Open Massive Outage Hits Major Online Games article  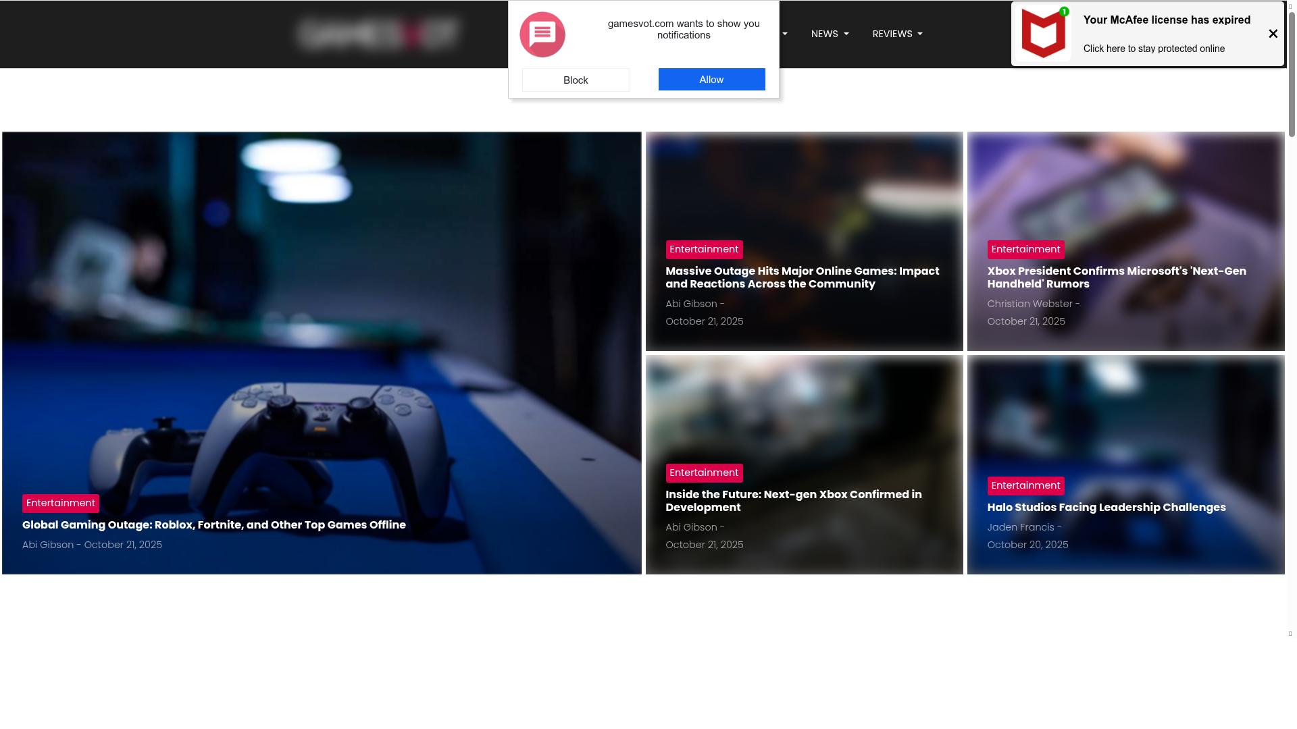(x=802, y=277)
